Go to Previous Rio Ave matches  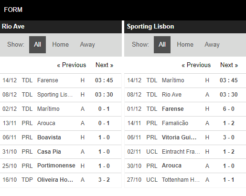pyautogui.click(x=72, y=65)
